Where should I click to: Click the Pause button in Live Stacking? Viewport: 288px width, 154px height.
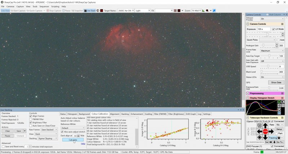pyautogui.click(x=8, y=136)
